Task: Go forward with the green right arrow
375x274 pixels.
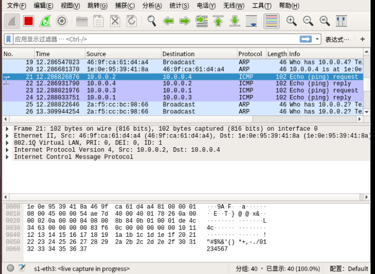Action: [185, 21]
